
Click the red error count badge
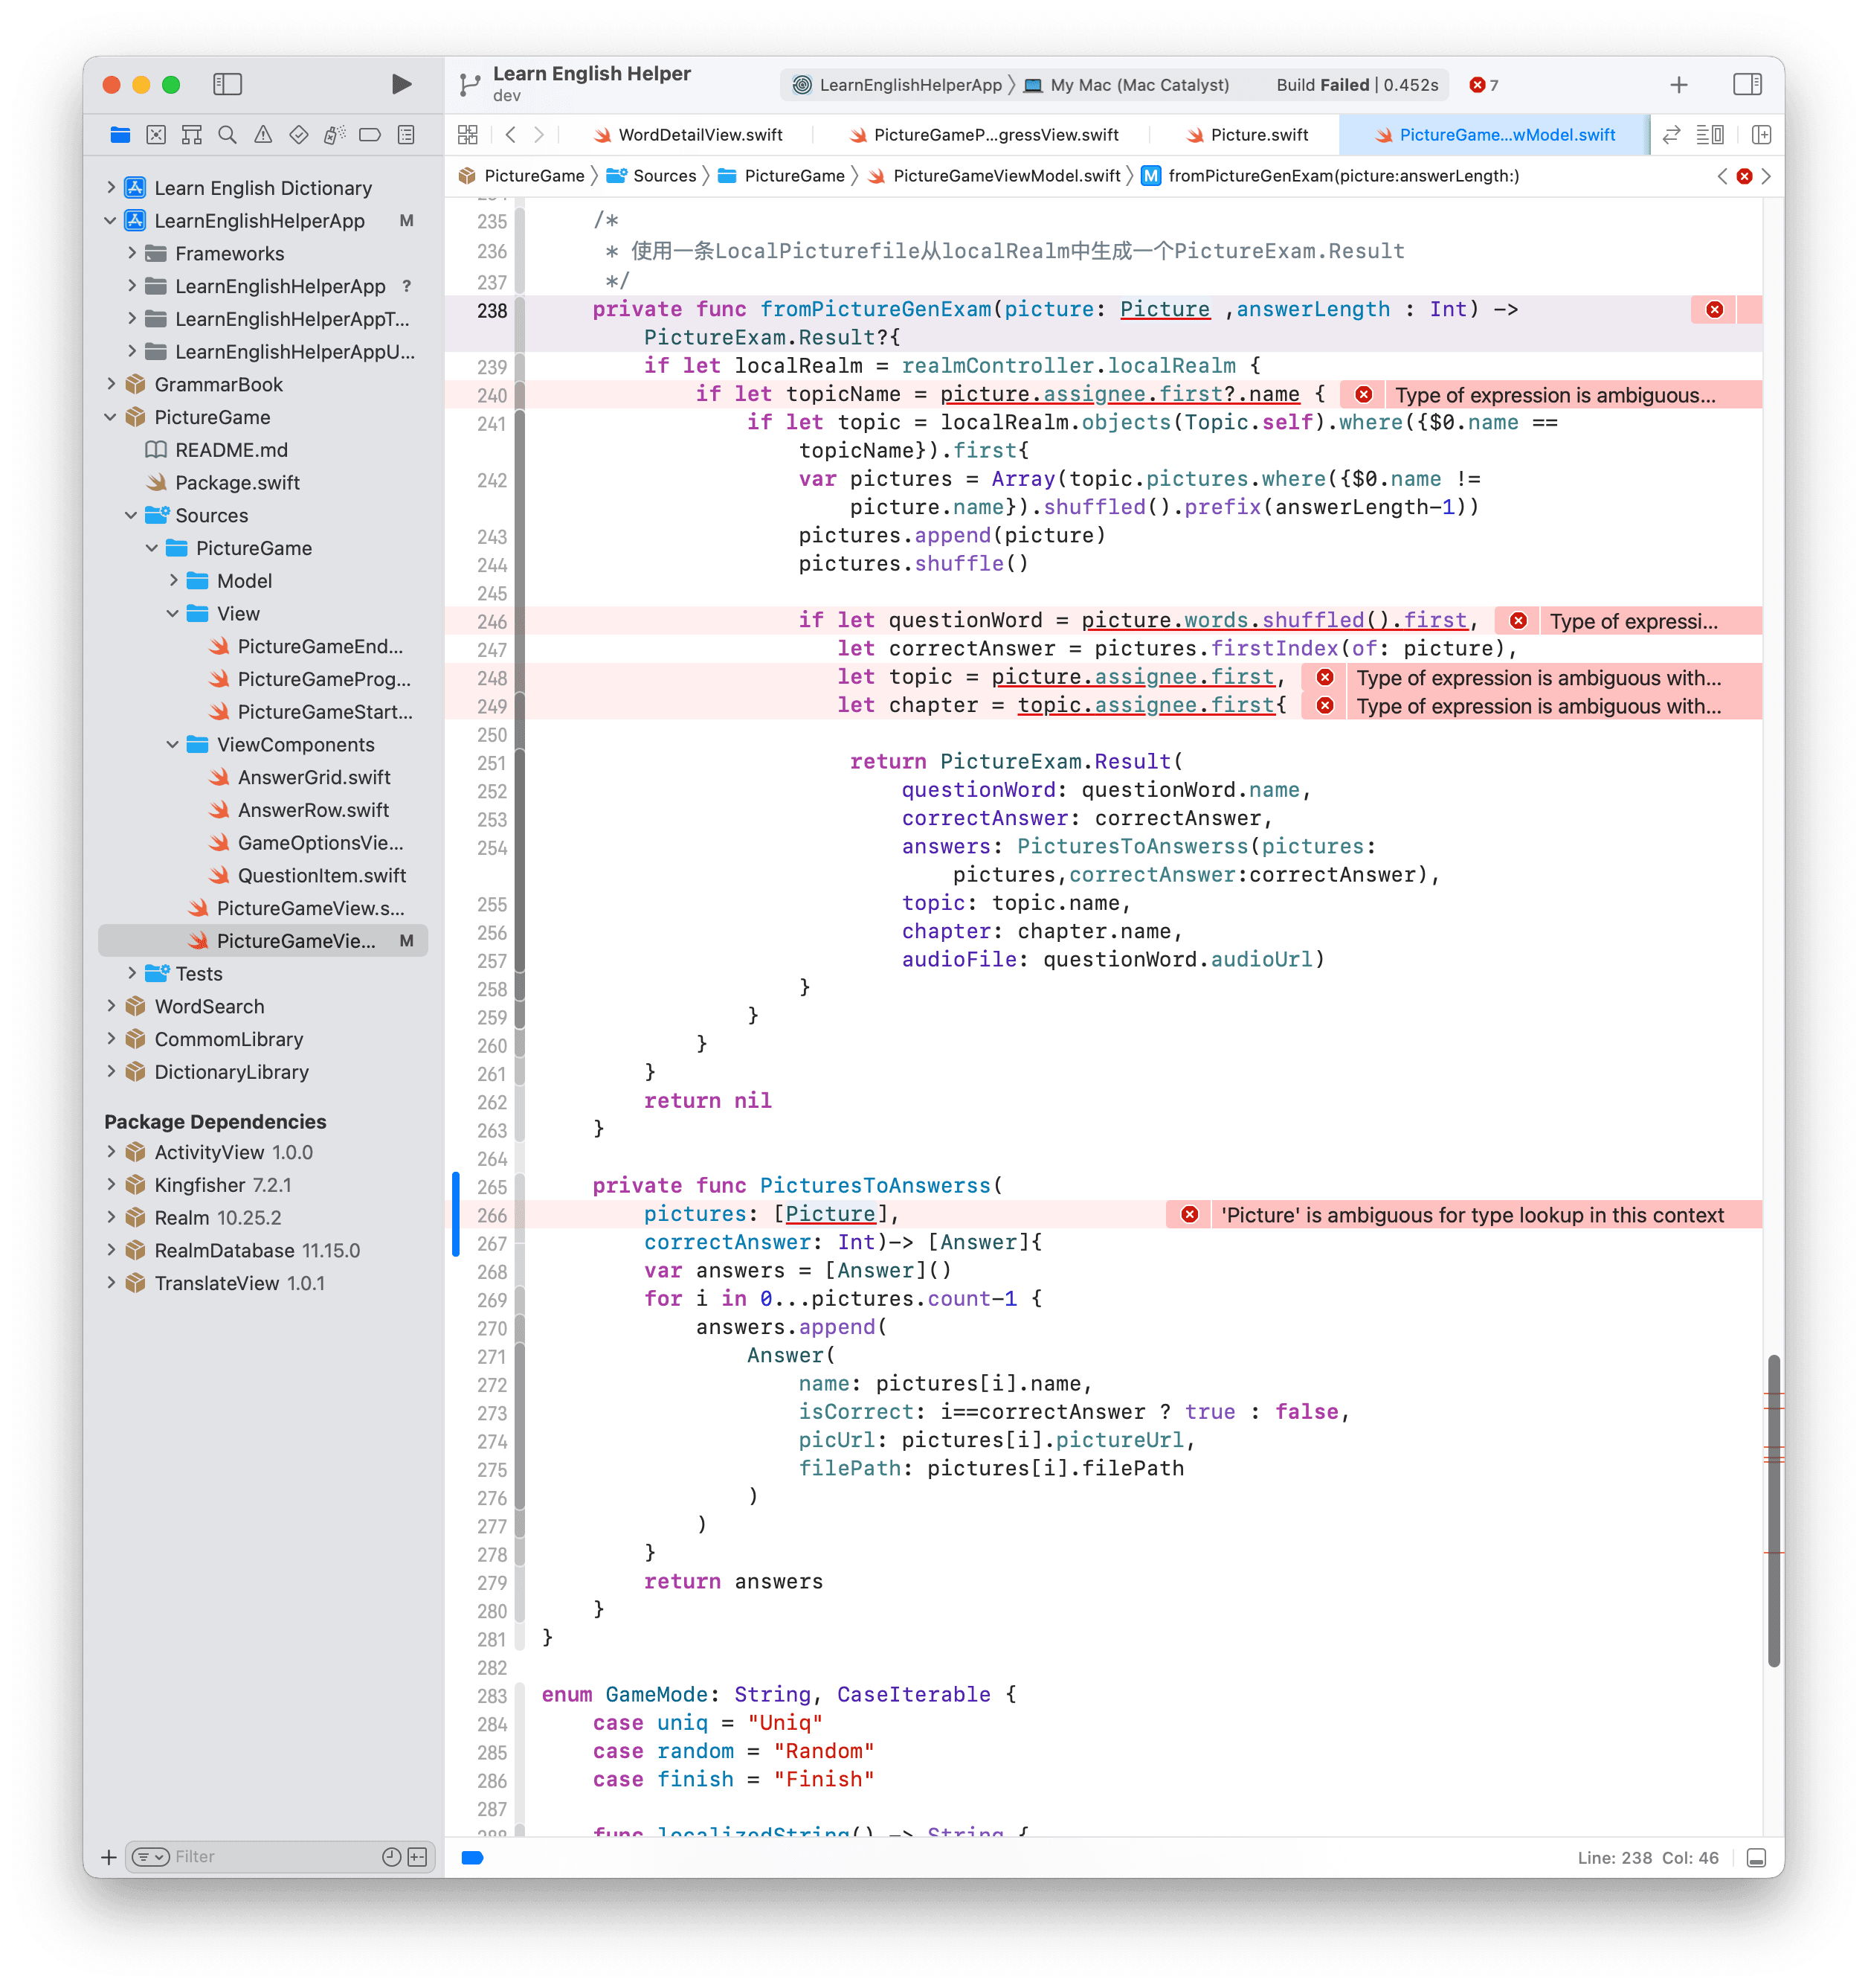point(1484,85)
